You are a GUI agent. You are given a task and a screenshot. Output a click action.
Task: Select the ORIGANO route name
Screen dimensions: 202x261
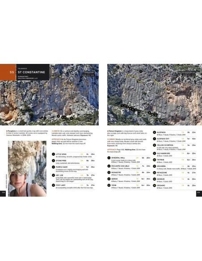click(161, 185)
